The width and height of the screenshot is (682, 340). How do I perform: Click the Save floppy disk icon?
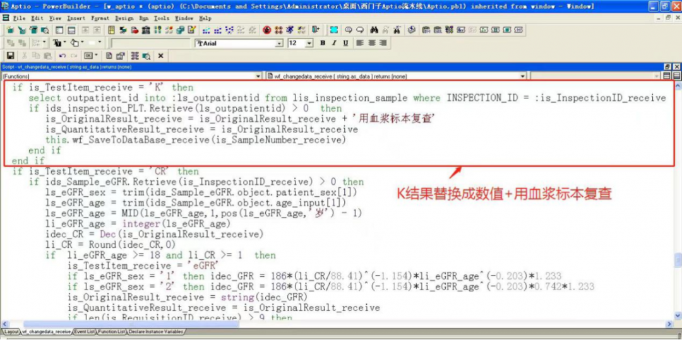click(x=10, y=56)
